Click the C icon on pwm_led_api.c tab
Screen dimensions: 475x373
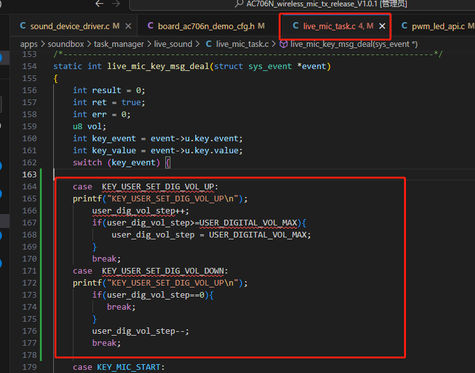[405, 26]
